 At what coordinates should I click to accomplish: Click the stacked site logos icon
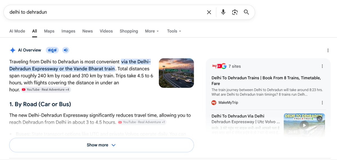point(219,66)
